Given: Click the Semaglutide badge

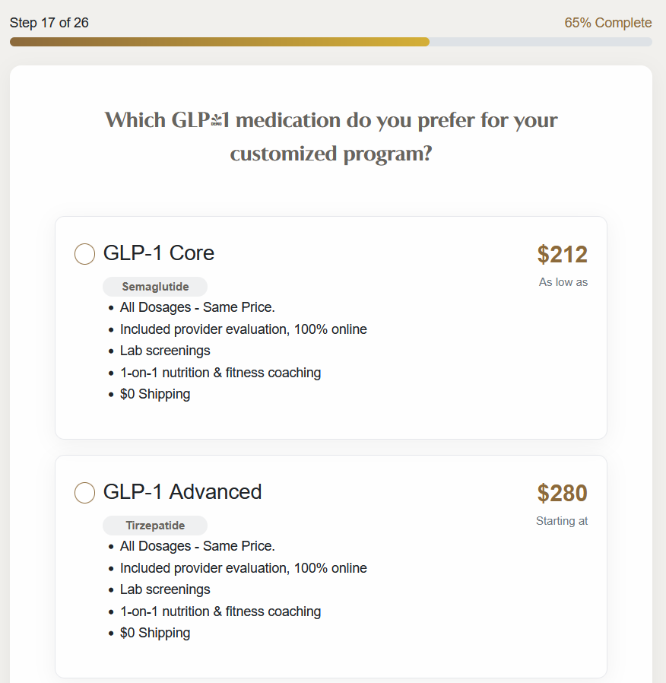Looking at the screenshot, I should (x=155, y=287).
